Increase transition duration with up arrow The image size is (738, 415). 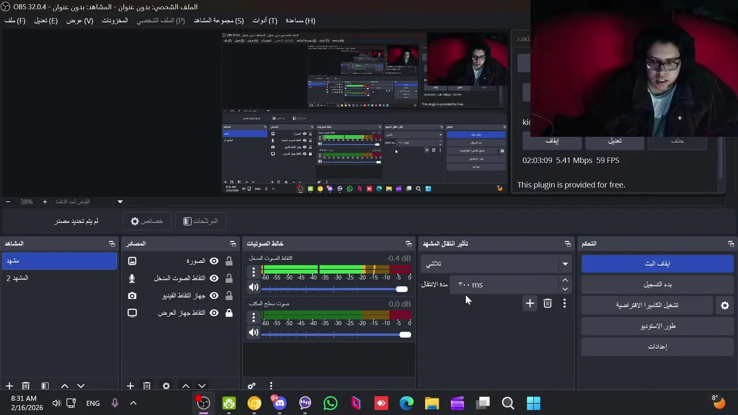pyautogui.click(x=565, y=281)
